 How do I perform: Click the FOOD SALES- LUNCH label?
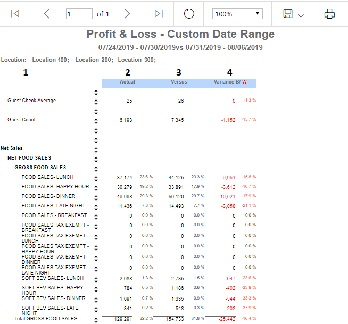(47, 177)
